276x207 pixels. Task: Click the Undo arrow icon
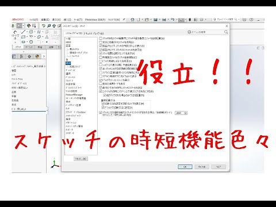pyautogui.click(x=172, y=20)
